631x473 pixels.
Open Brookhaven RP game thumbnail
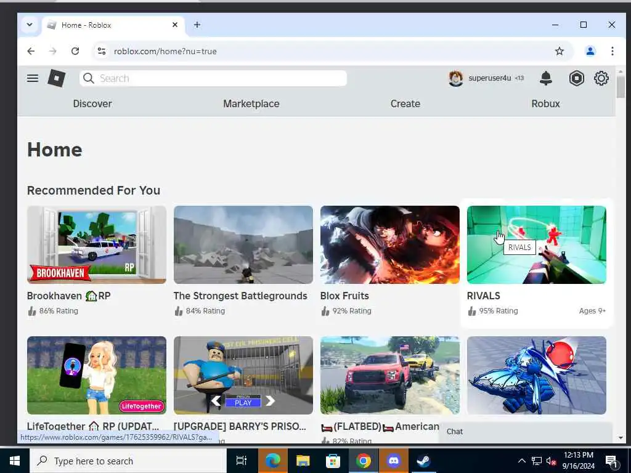97,245
